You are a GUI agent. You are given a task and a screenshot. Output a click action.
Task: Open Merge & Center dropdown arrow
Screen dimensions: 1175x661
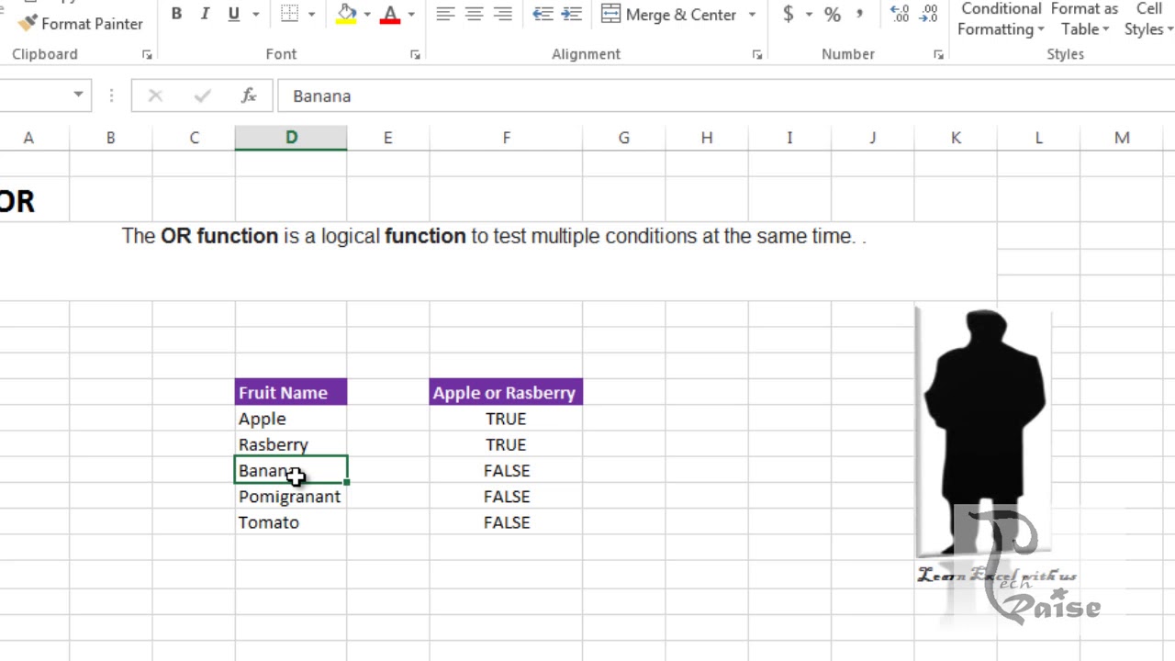[x=752, y=14]
